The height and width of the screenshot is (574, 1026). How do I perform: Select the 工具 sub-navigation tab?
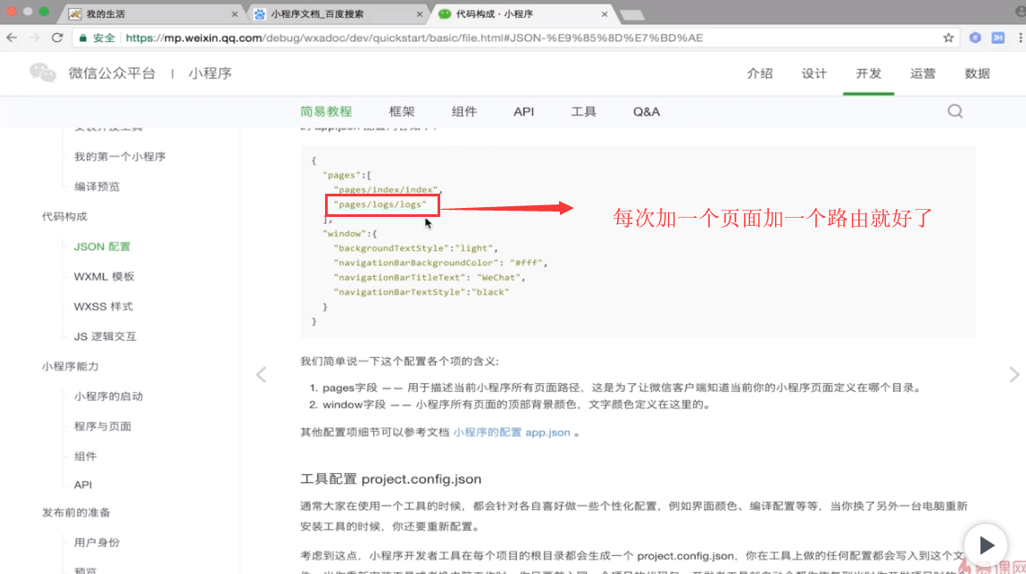[583, 112]
